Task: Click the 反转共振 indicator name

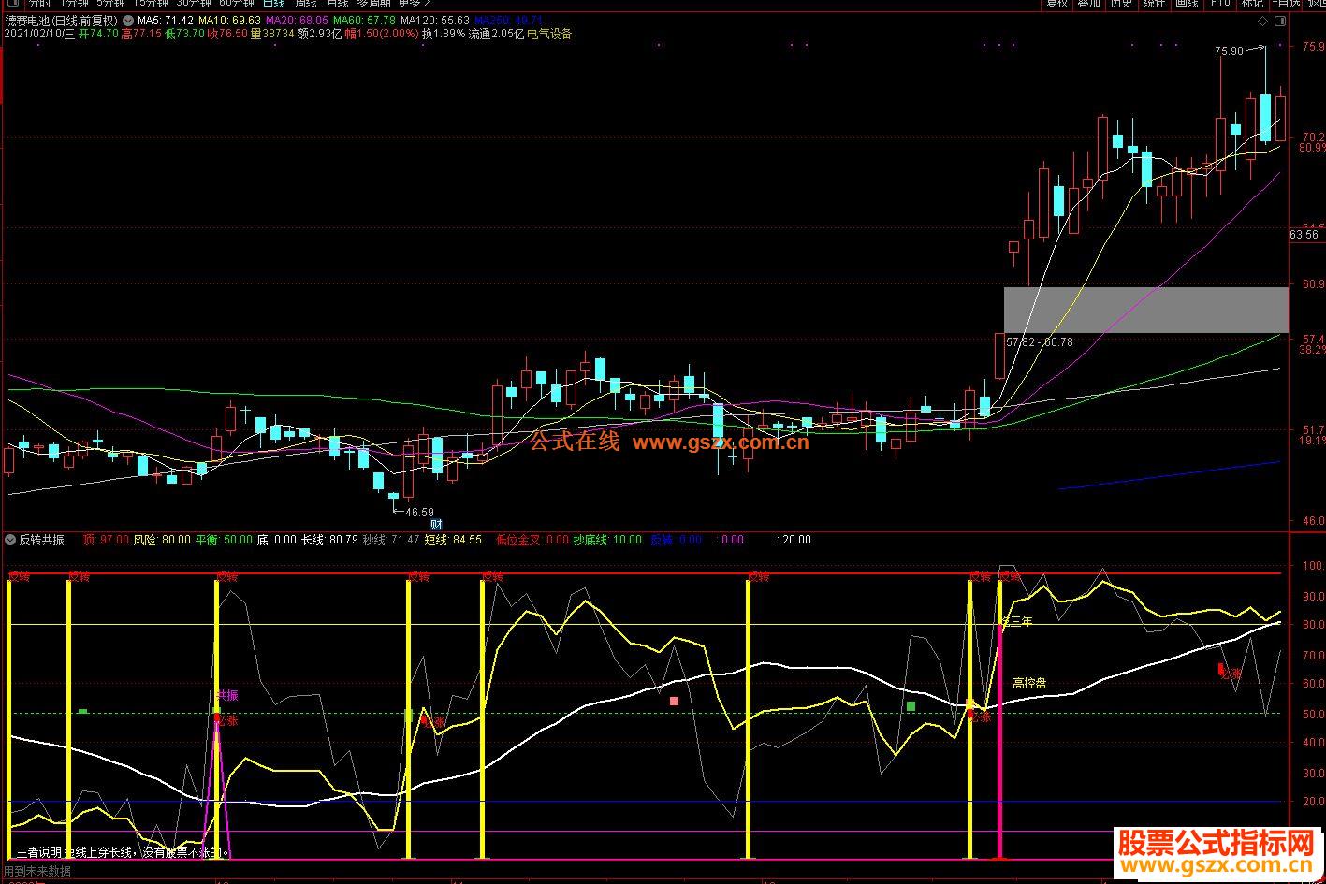Action: pos(42,540)
